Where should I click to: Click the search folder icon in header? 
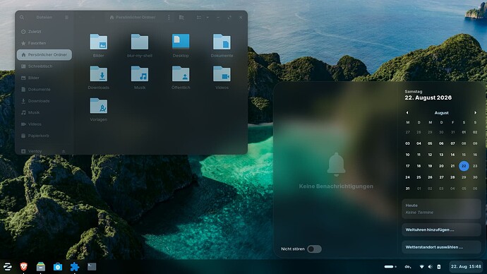[181, 18]
